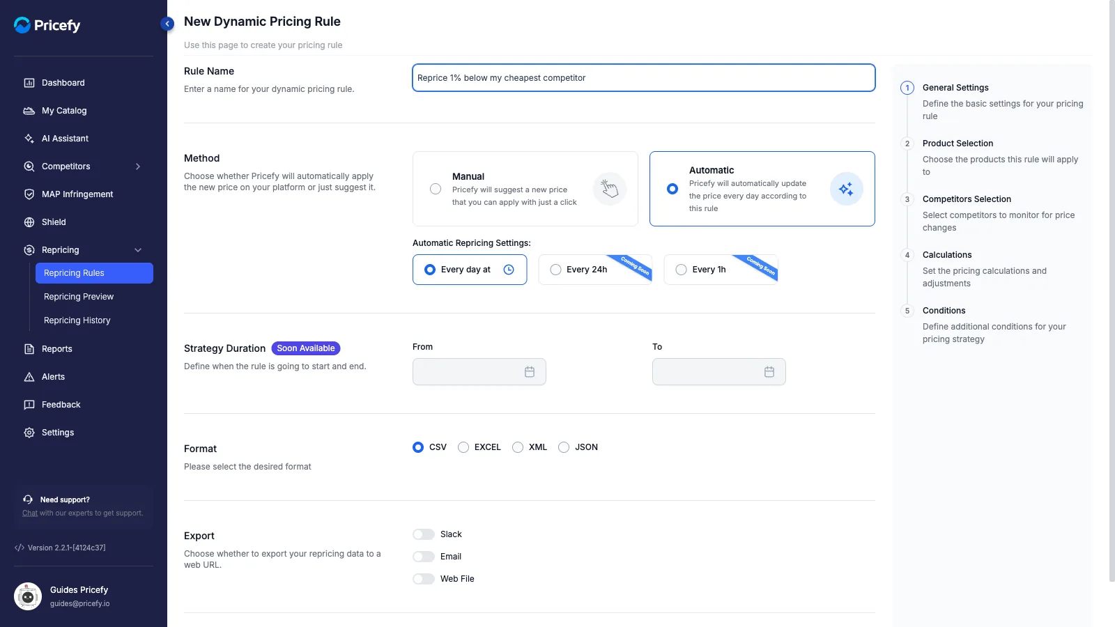Expand the Competitors submenu chevron
The height and width of the screenshot is (627, 1115).
point(138,167)
